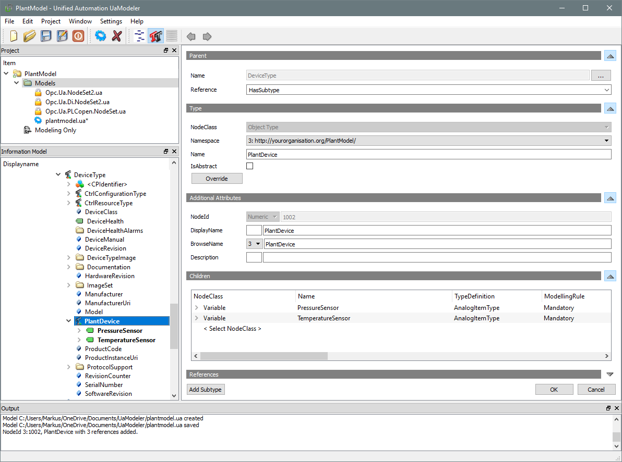Click the blue gear toolbar icon

[101, 36]
